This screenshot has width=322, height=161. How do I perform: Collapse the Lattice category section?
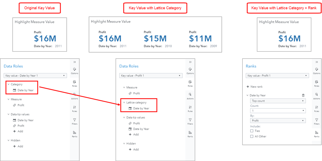[x=124, y=102]
